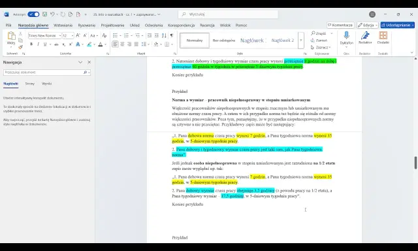Switch to Wstawianie tab
Viewport: 418px width, 251px height.
63,25
